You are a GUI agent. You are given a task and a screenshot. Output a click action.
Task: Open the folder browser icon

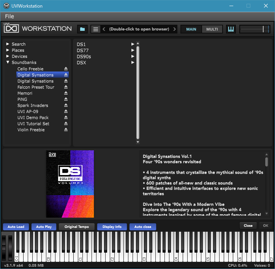[82, 29]
